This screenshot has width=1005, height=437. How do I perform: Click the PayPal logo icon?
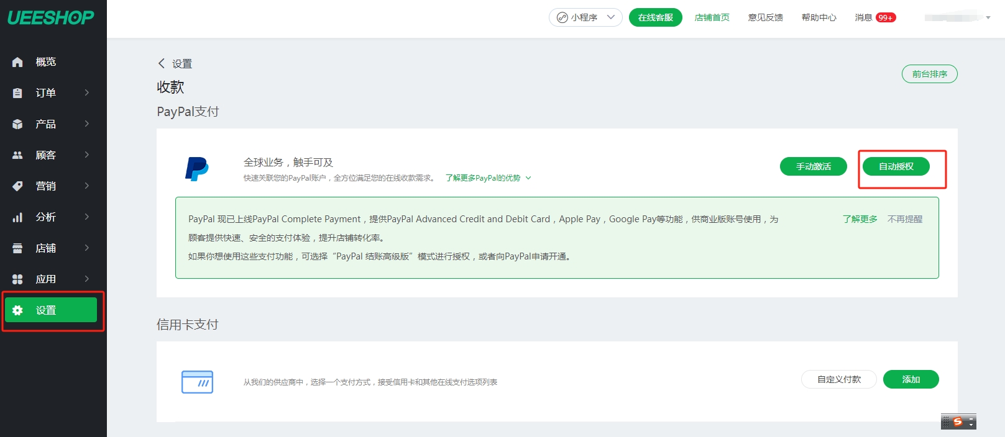[x=196, y=169]
